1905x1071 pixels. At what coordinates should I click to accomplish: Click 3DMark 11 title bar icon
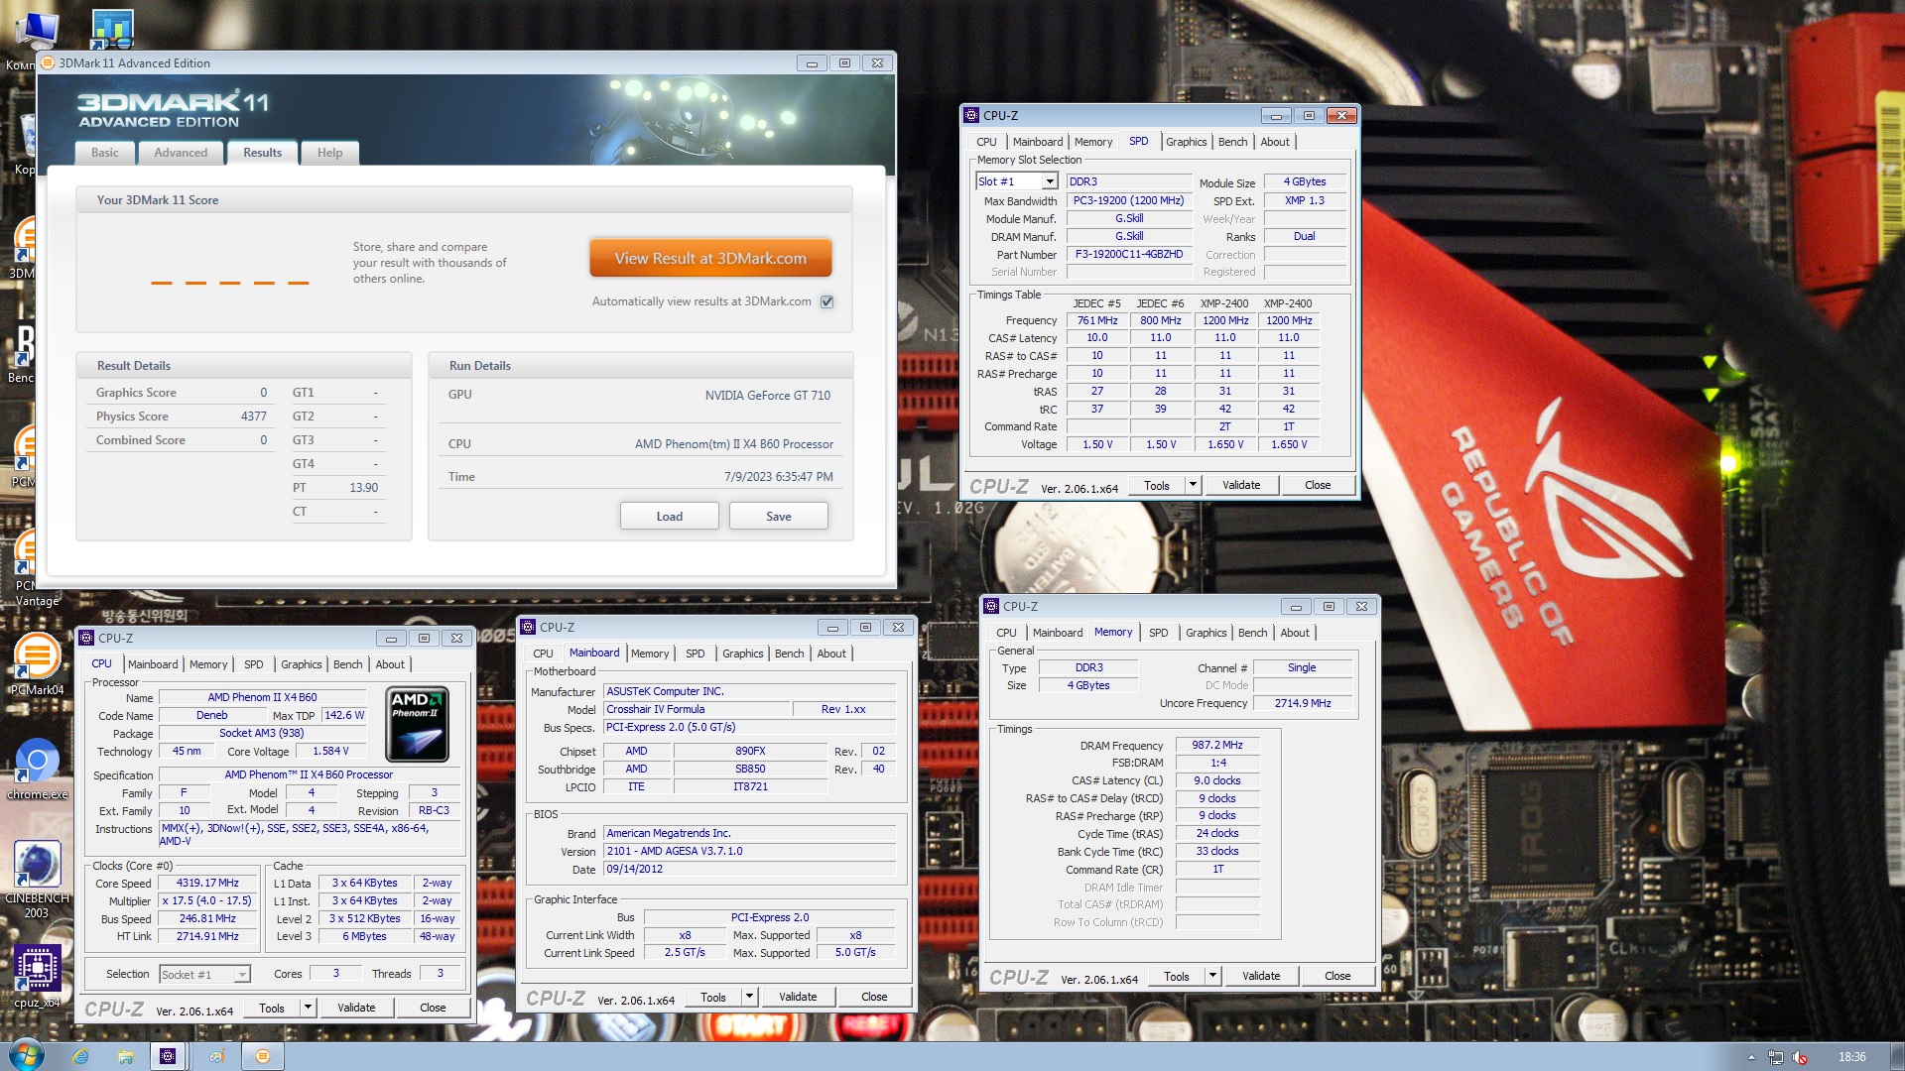[48, 62]
